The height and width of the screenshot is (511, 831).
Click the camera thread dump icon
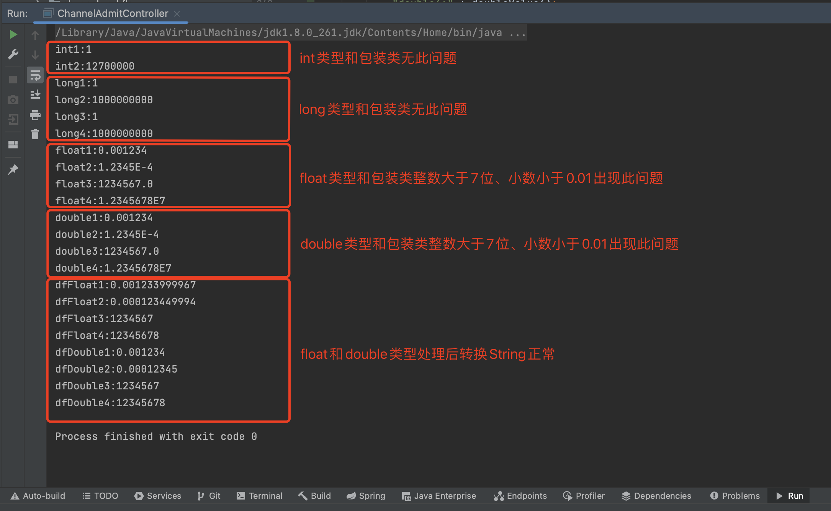click(13, 100)
